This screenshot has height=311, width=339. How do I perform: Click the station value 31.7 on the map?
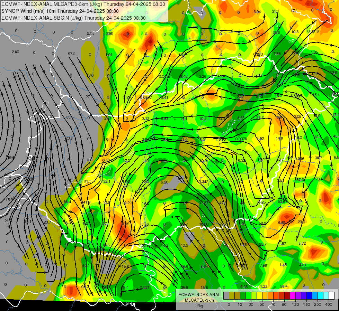point(275,11)
